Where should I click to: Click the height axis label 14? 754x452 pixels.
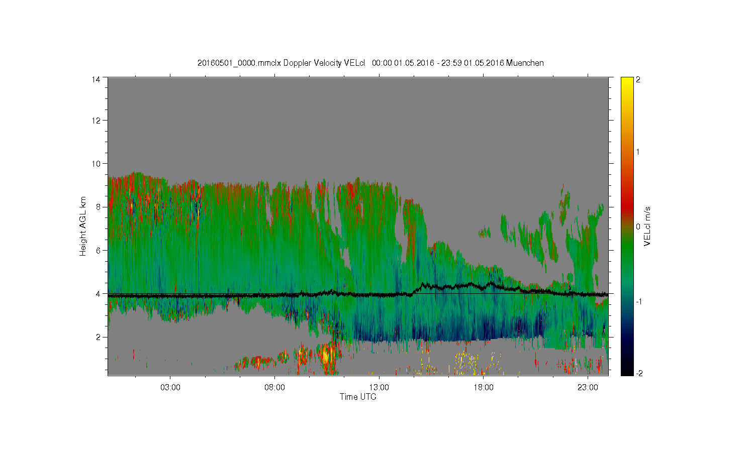pos(96,79)
